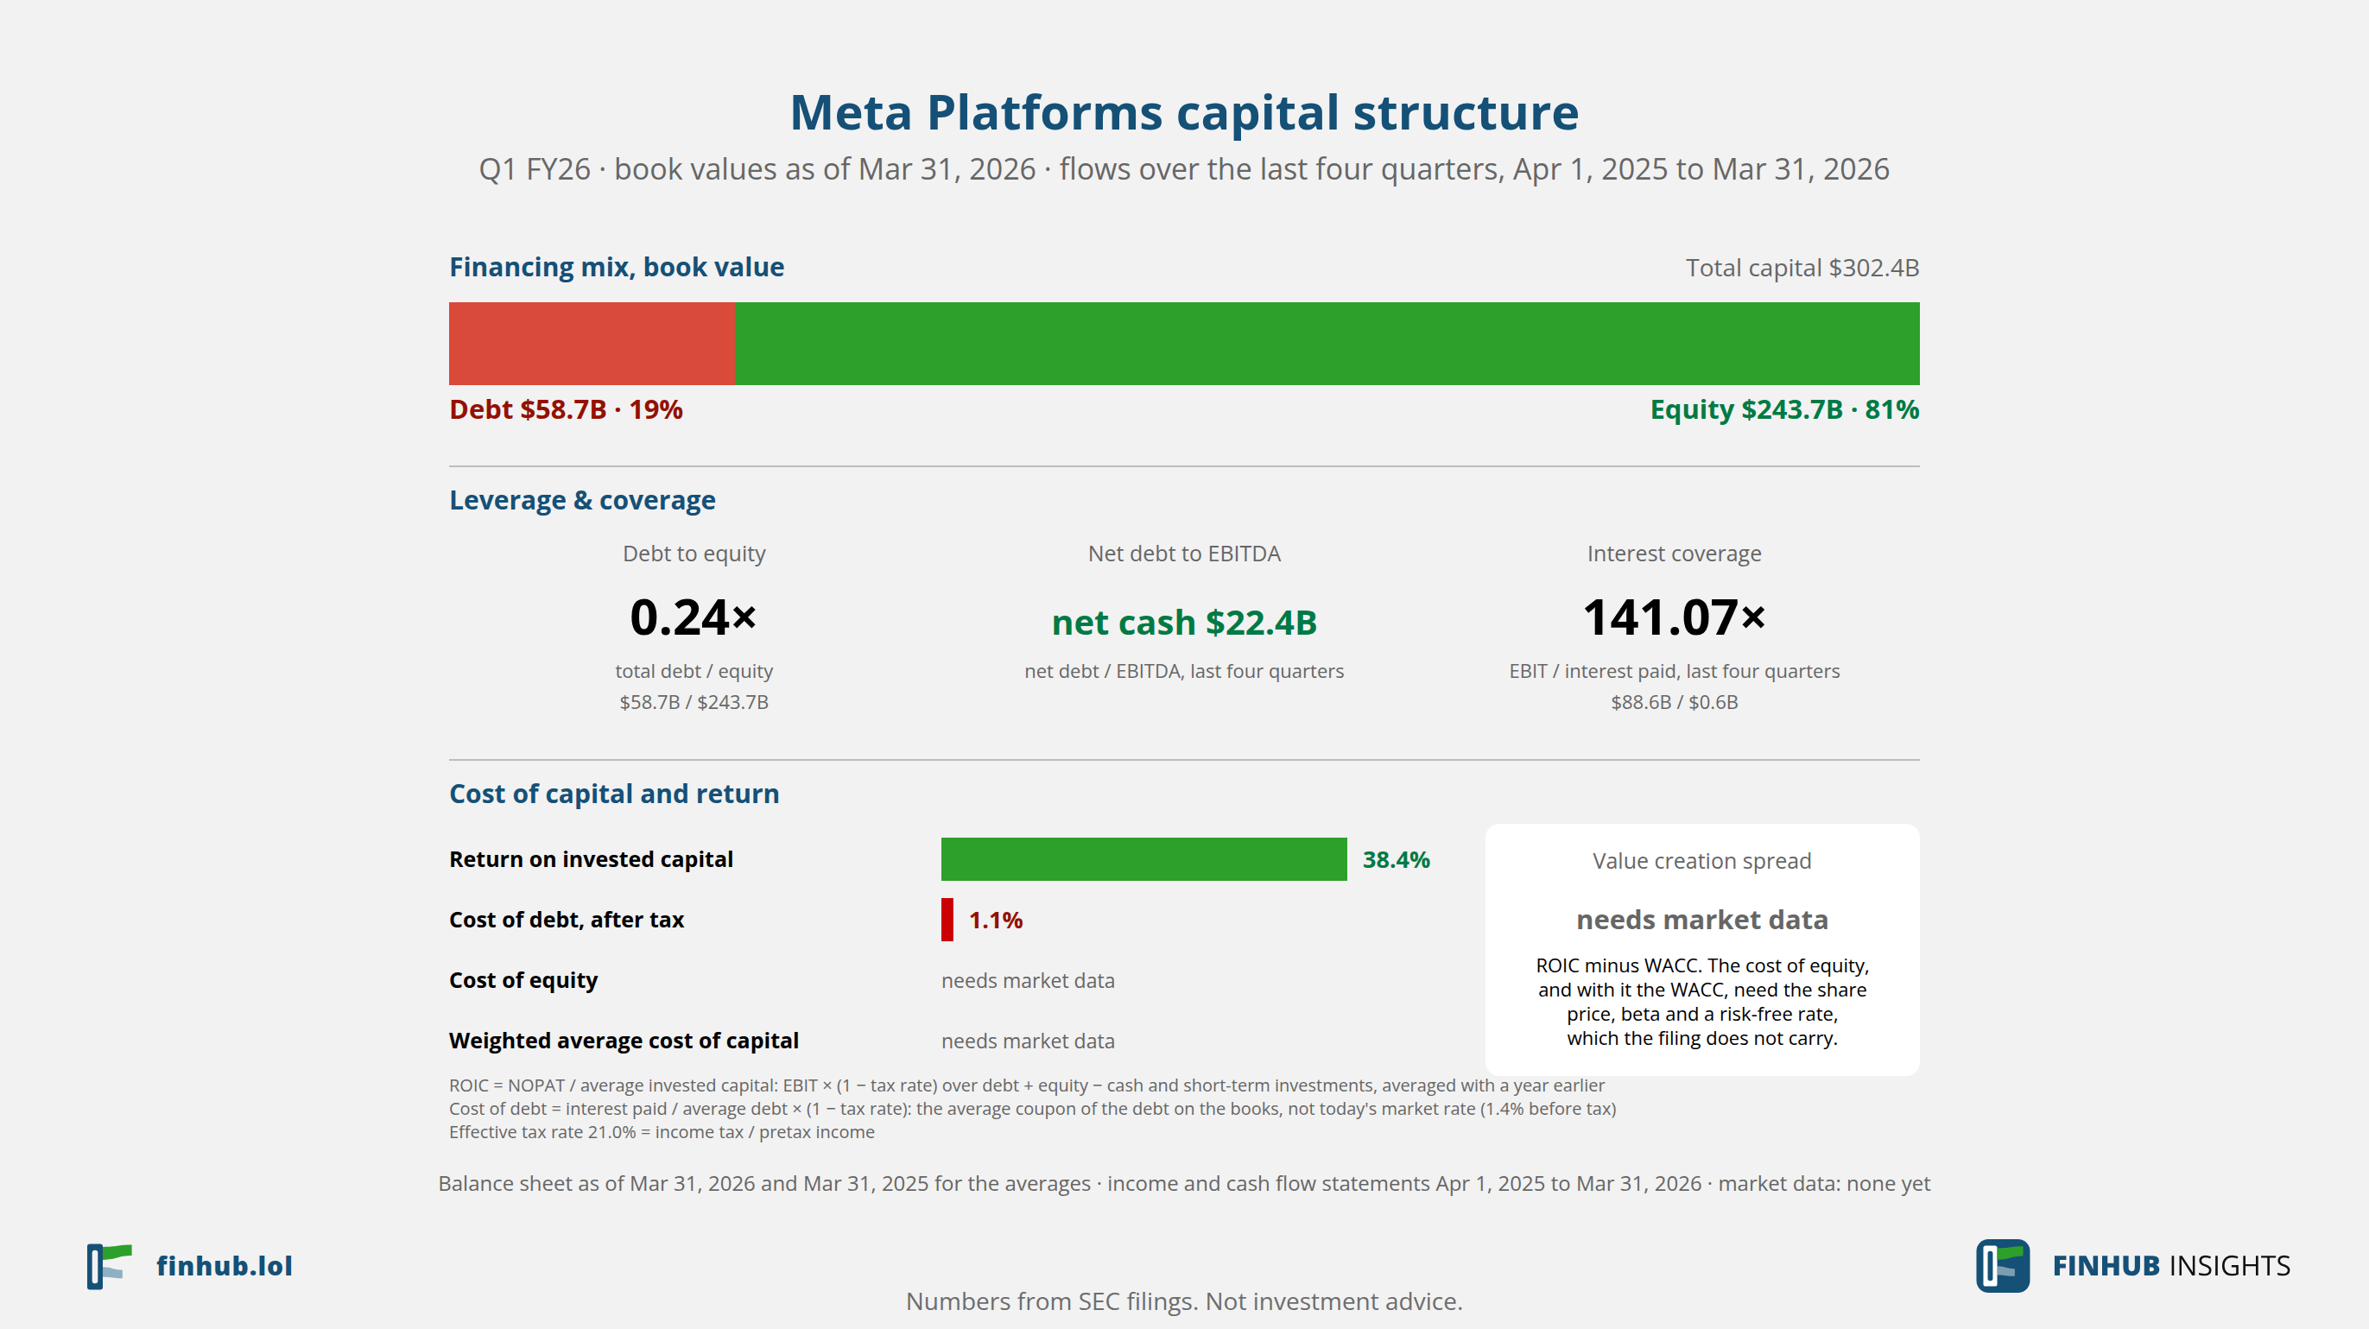Click the Debt to equity label
Screen dimensions: 2369x1329
point(694,554)
